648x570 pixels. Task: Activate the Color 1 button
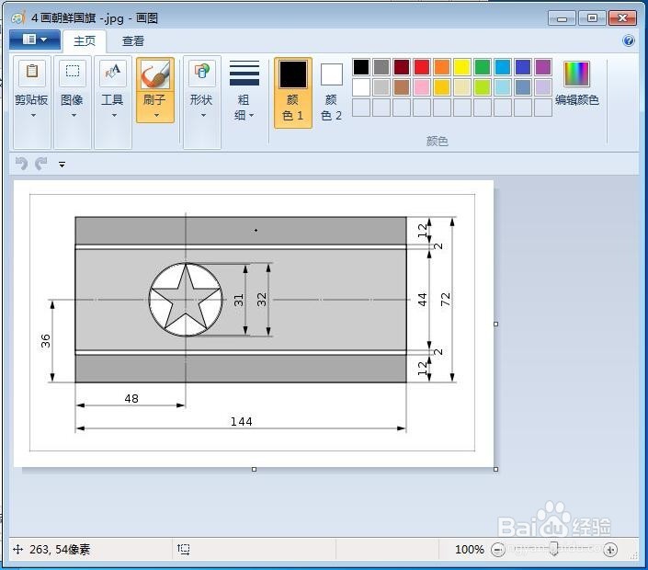293,93
